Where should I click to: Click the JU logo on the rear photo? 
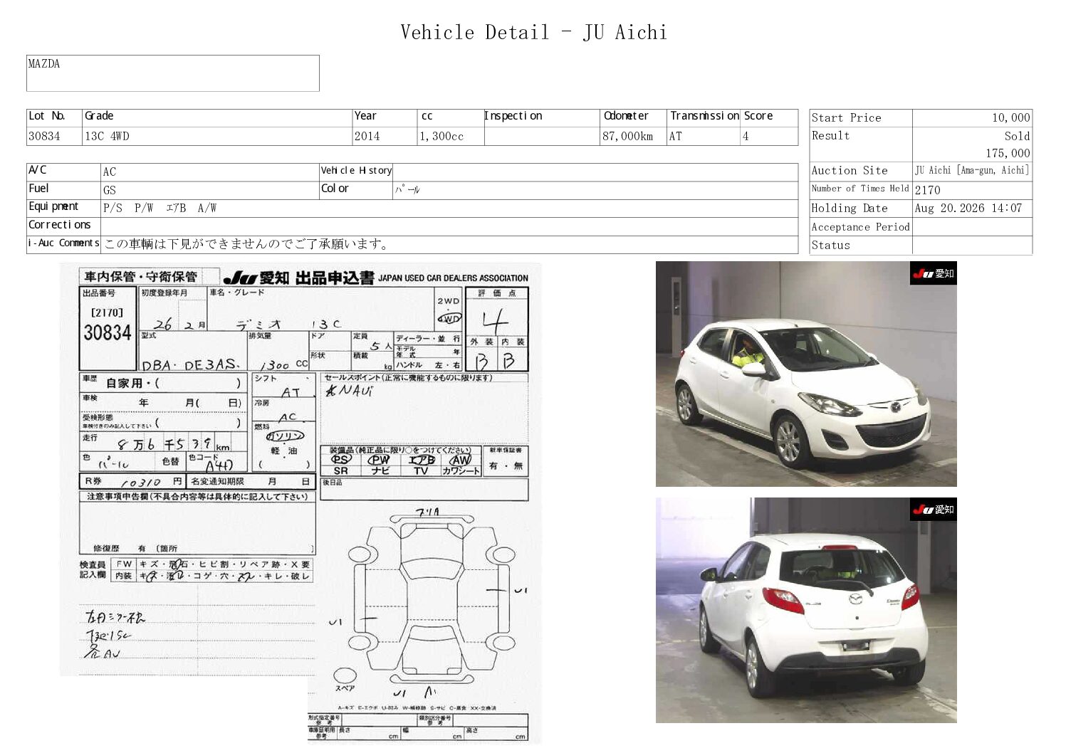pos(934,510)
